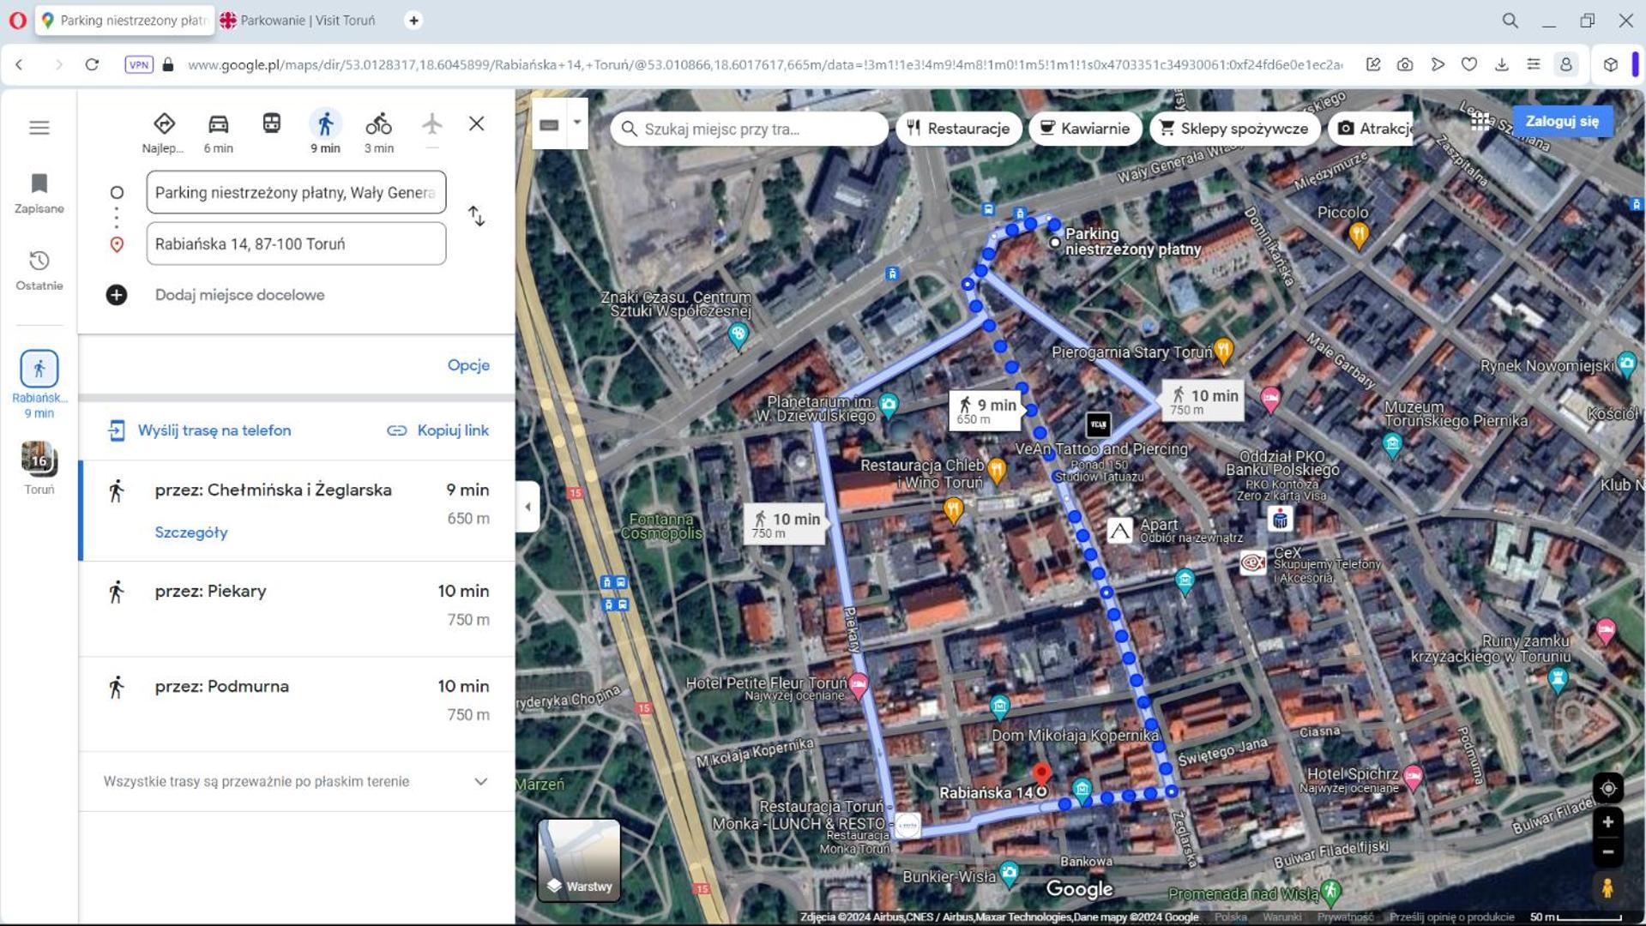Open the browser downloads icon
1646x926 pixels.
tap(1501, 64)
